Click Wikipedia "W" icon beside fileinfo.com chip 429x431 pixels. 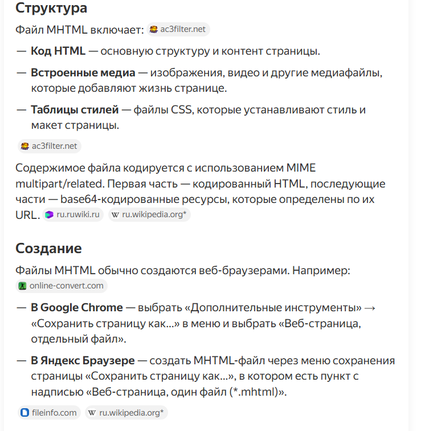point(92,412)
